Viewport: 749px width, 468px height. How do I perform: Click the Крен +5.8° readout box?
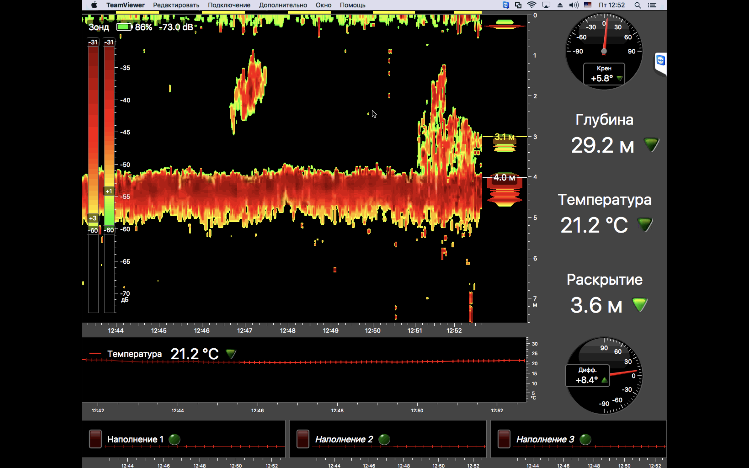pyautogui.click(x=604, y=74)
